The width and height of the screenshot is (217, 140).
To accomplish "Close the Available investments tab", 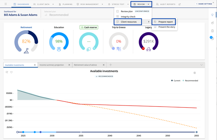I will 35,65.
